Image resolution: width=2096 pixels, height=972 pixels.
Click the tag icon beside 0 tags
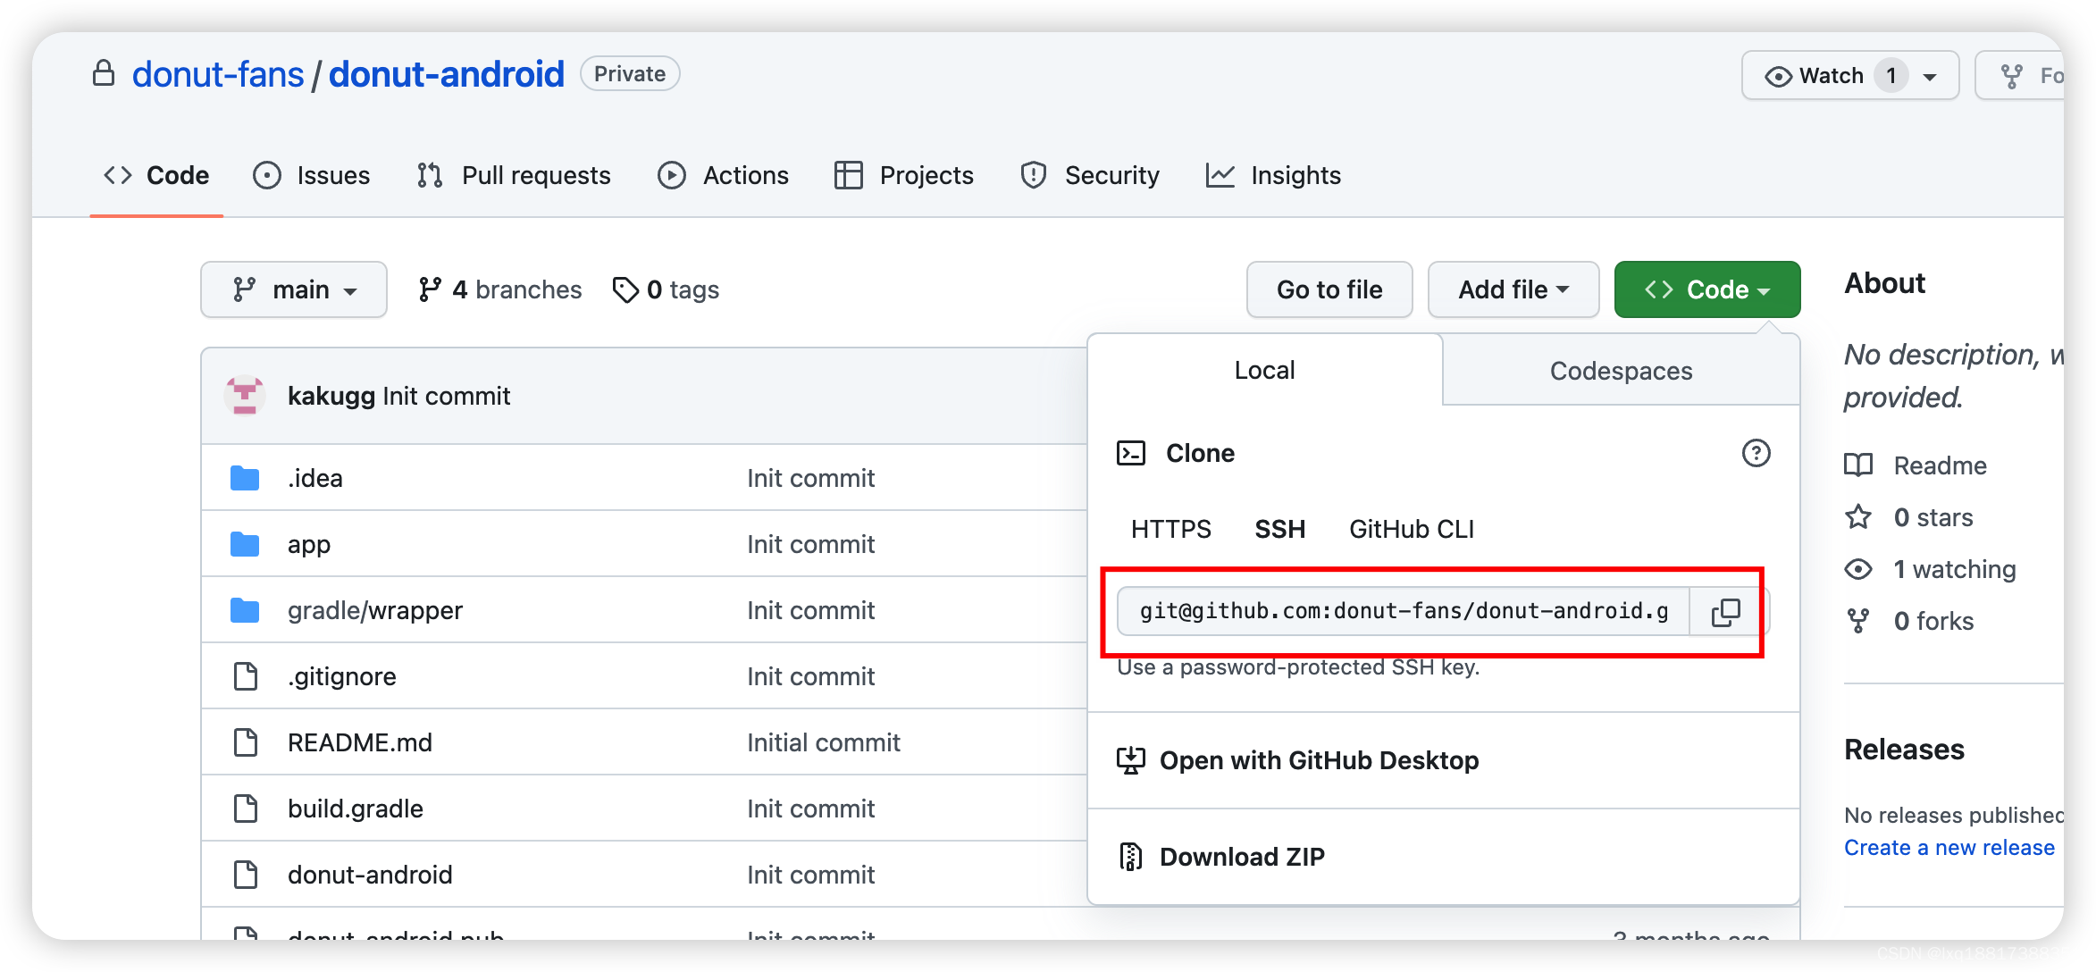click(x=625, y=290)
